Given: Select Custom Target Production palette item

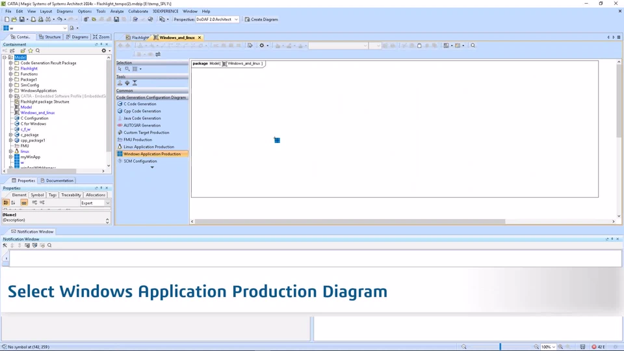Looking at the screenshot, I should (146, 133).
